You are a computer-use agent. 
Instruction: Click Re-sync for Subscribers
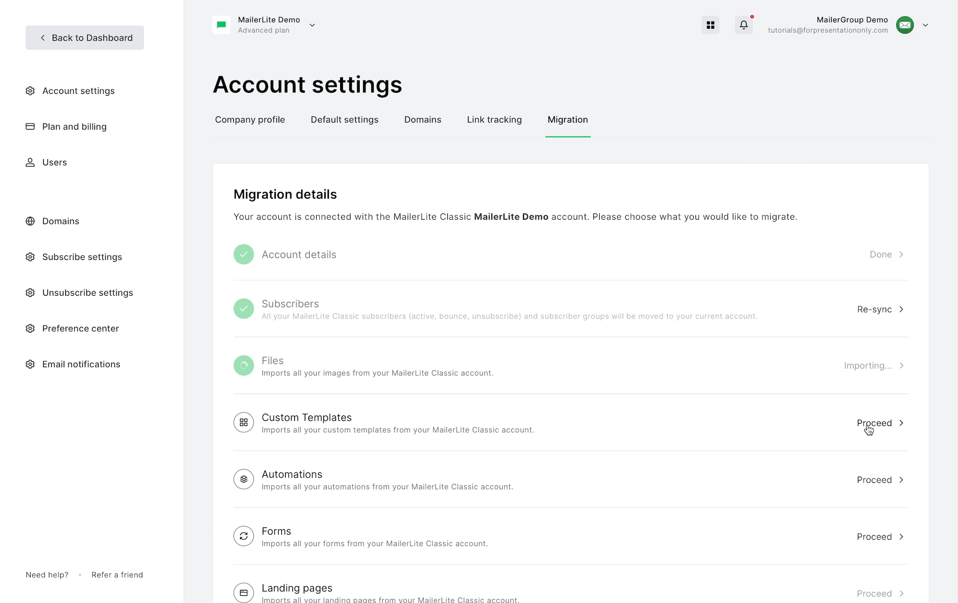(874, 310)
